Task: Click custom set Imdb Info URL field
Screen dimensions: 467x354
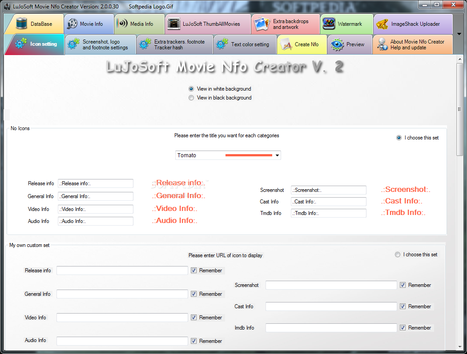Action: (331, 327)
